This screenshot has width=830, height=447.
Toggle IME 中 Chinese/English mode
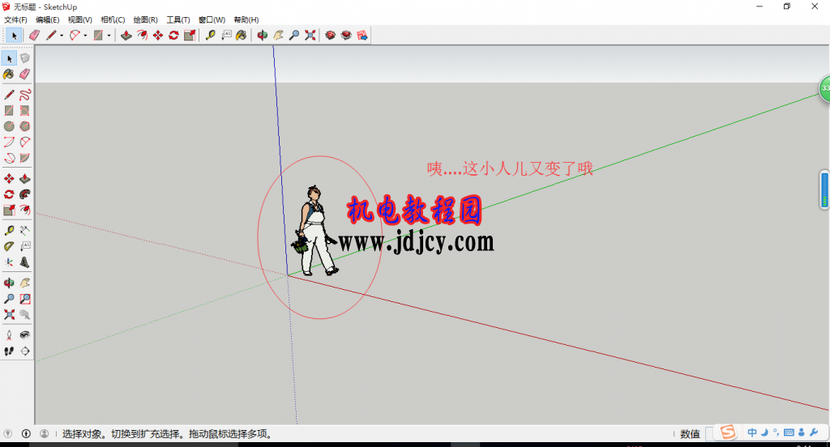[752, 432]
